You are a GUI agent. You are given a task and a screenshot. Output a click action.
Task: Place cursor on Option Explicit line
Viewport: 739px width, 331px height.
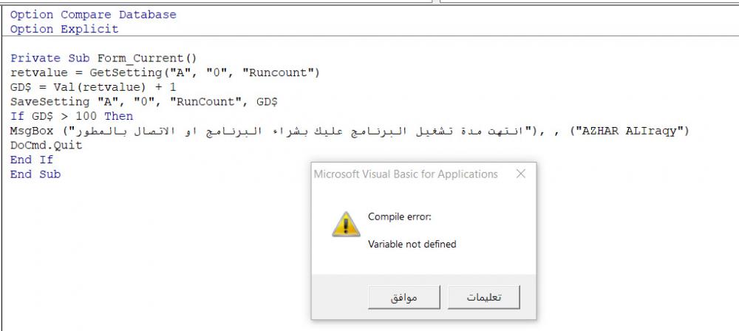[64, 30]
